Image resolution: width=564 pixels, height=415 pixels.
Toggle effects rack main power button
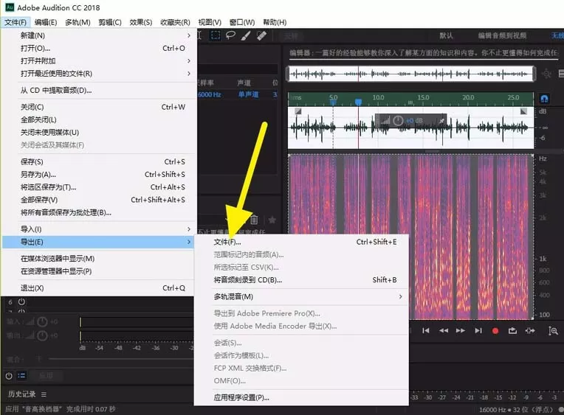pyautogui.click(x=9, y=376)
